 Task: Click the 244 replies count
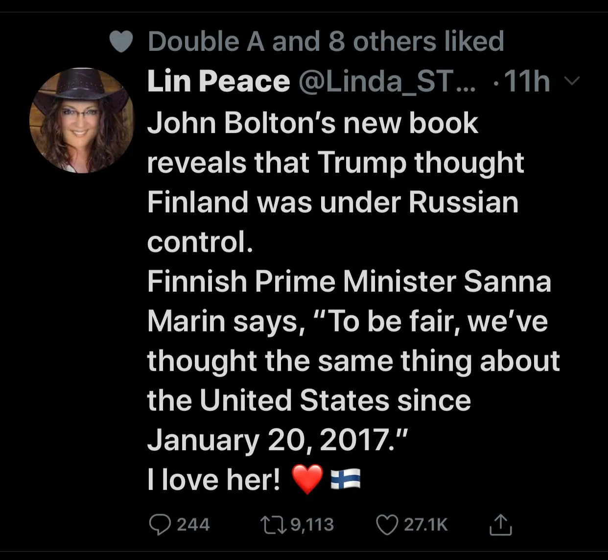193,525
